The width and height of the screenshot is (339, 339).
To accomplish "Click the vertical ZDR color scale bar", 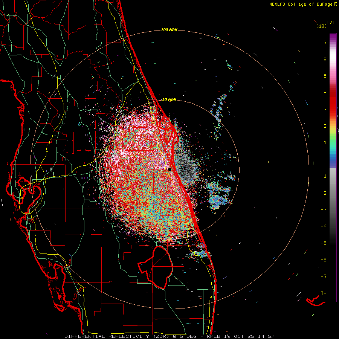I will coord(333,167).
